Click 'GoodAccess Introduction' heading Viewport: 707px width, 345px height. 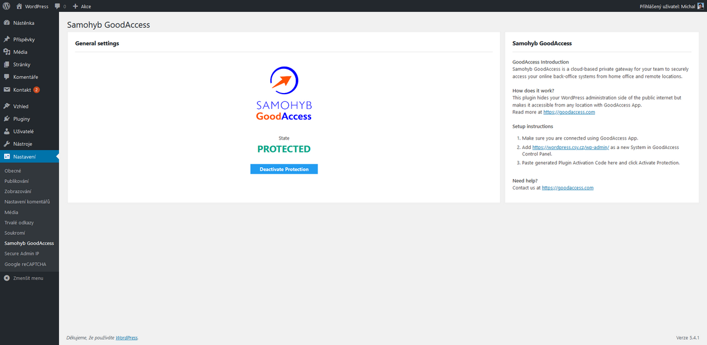[541, 62]
